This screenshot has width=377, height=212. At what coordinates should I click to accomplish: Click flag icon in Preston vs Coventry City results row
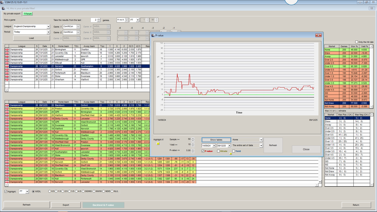pos(7,109)
